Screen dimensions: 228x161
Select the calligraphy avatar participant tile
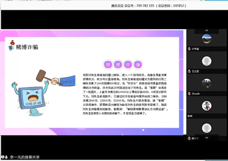tap(206, 105)
